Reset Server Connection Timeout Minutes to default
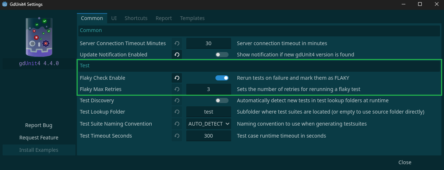Image resolution: width=444 pixels, height=170 pixels. click(x=177, y=43)
